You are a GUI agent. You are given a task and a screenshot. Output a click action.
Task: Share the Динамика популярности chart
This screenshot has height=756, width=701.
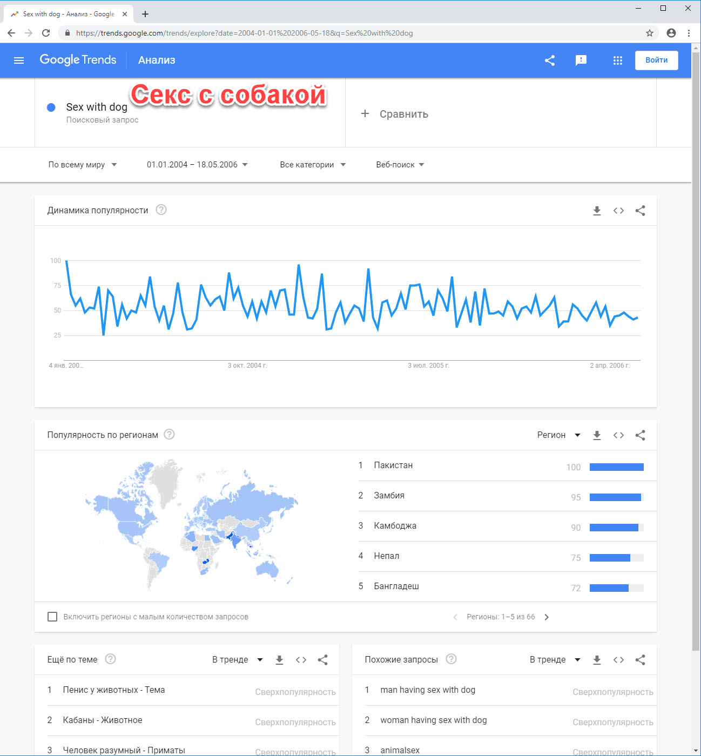640,211
